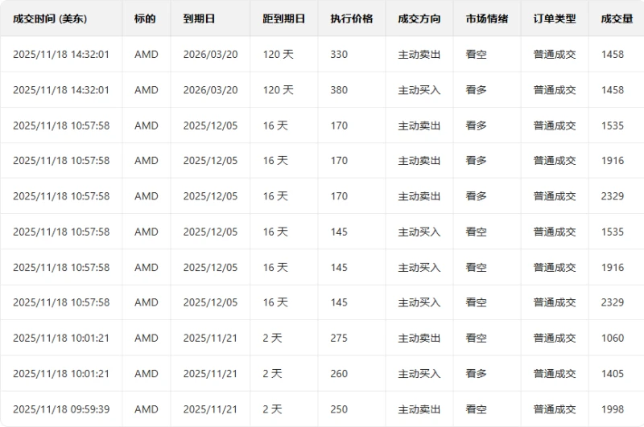Screen dimensions: 644x427
Task: Select AMD in the strike 330 row
Action: click(147, 55)
